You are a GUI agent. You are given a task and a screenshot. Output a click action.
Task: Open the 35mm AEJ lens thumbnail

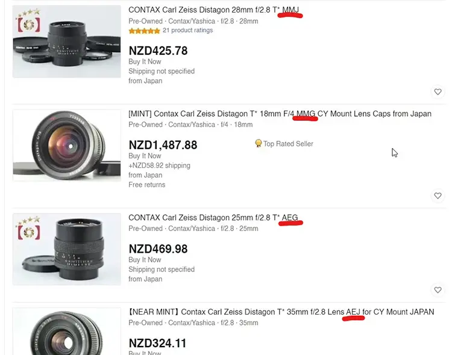(x=67, y=332)
